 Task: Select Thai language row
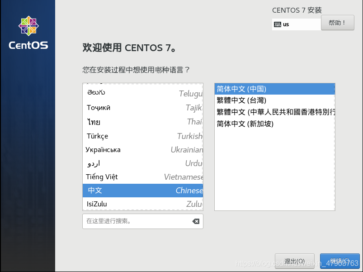(142, 122)
